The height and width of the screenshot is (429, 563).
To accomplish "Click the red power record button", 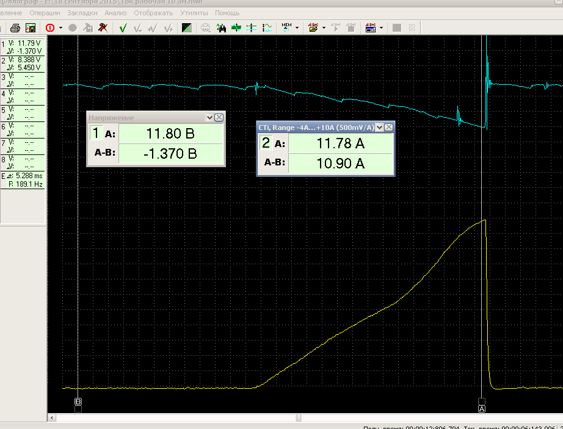I will click(49, 27).
